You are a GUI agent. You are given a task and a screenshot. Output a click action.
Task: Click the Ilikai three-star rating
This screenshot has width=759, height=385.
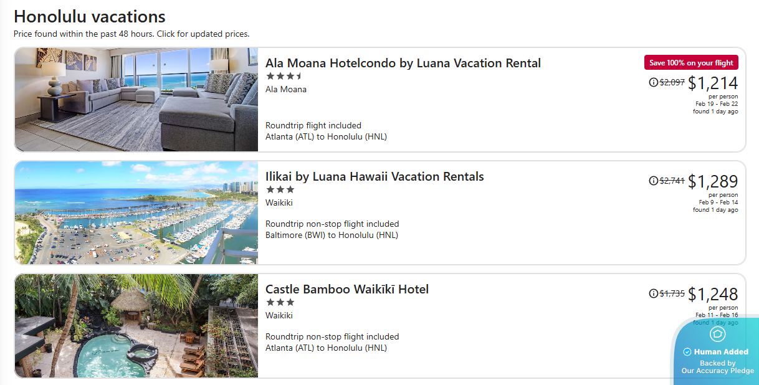(x=280, y=189)
